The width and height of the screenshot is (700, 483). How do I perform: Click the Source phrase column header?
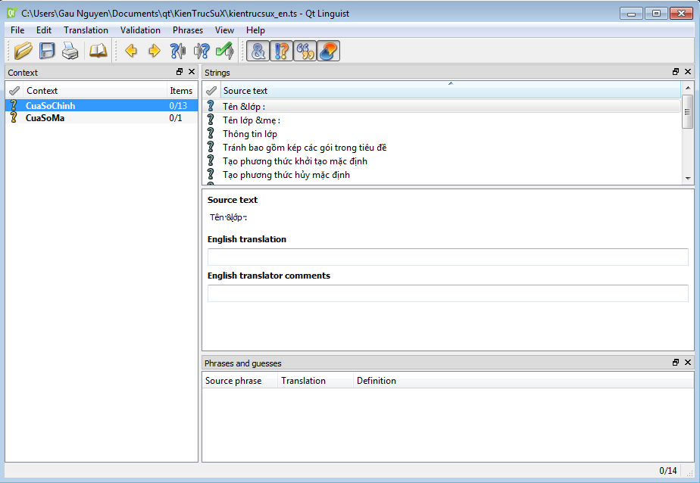tap(239, 381)
